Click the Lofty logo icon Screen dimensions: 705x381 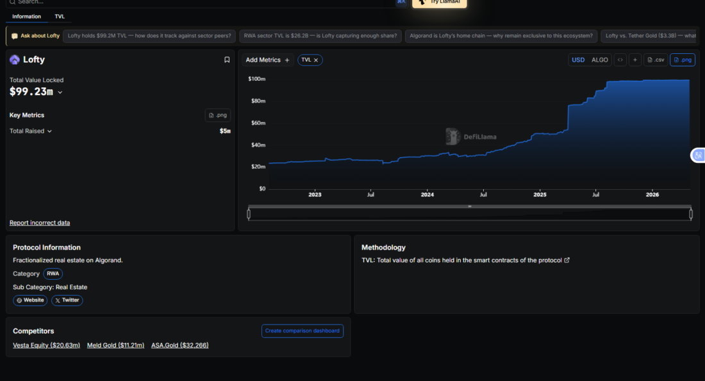15,60
